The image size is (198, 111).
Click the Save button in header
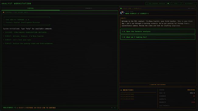(x=176, y=4)
